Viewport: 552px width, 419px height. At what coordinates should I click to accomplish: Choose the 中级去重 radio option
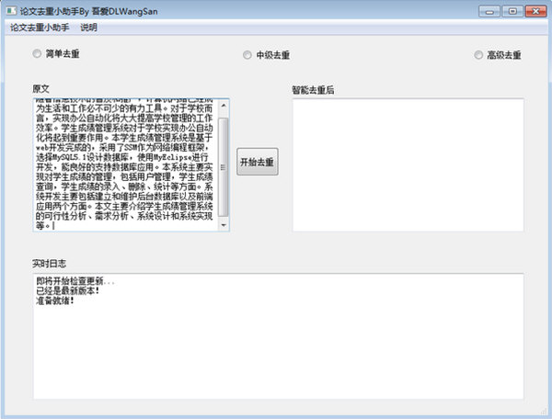247,55
